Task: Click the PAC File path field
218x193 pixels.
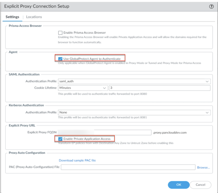Action: pos(128,167)
